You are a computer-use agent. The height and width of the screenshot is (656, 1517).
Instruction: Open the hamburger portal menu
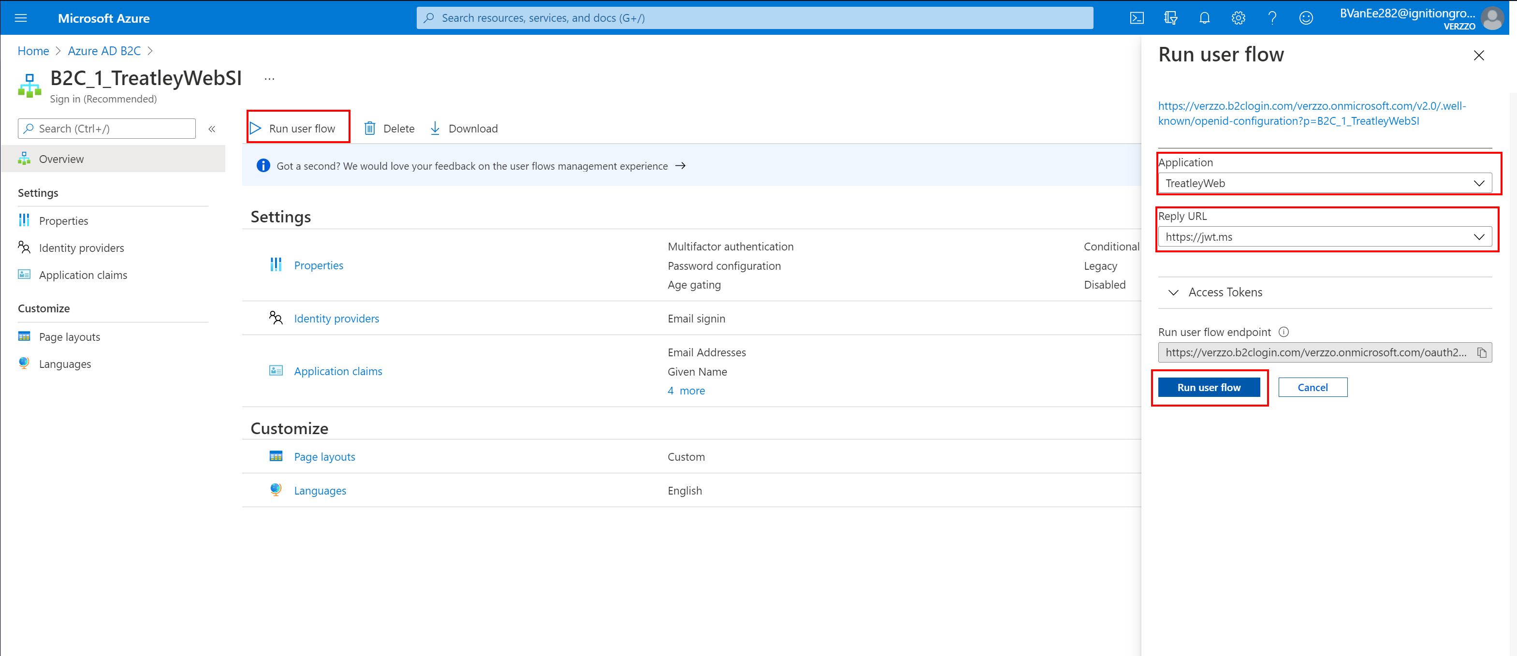21,18
